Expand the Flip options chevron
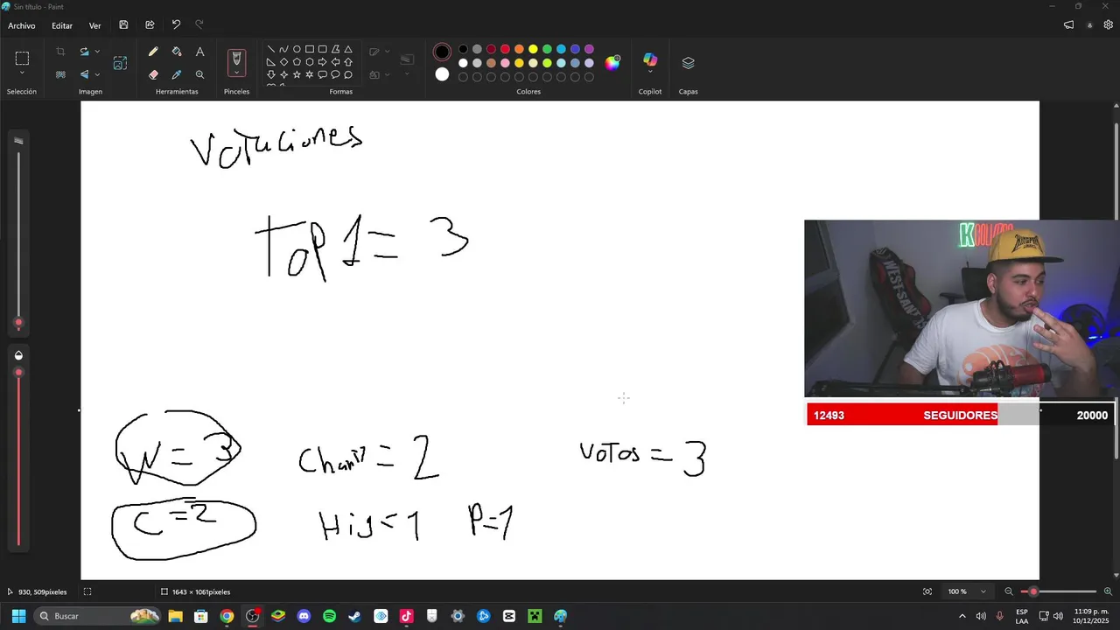This screenshot has height=630, width=1120. coord(97,74)
